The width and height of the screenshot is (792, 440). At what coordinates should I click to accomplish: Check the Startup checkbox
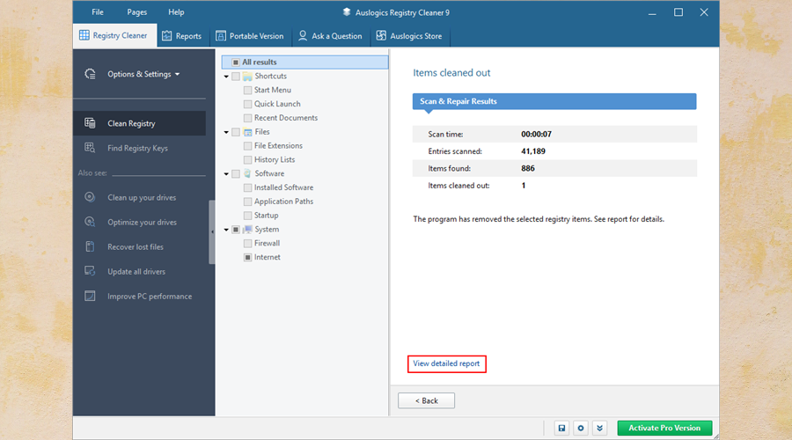point(247,216)
